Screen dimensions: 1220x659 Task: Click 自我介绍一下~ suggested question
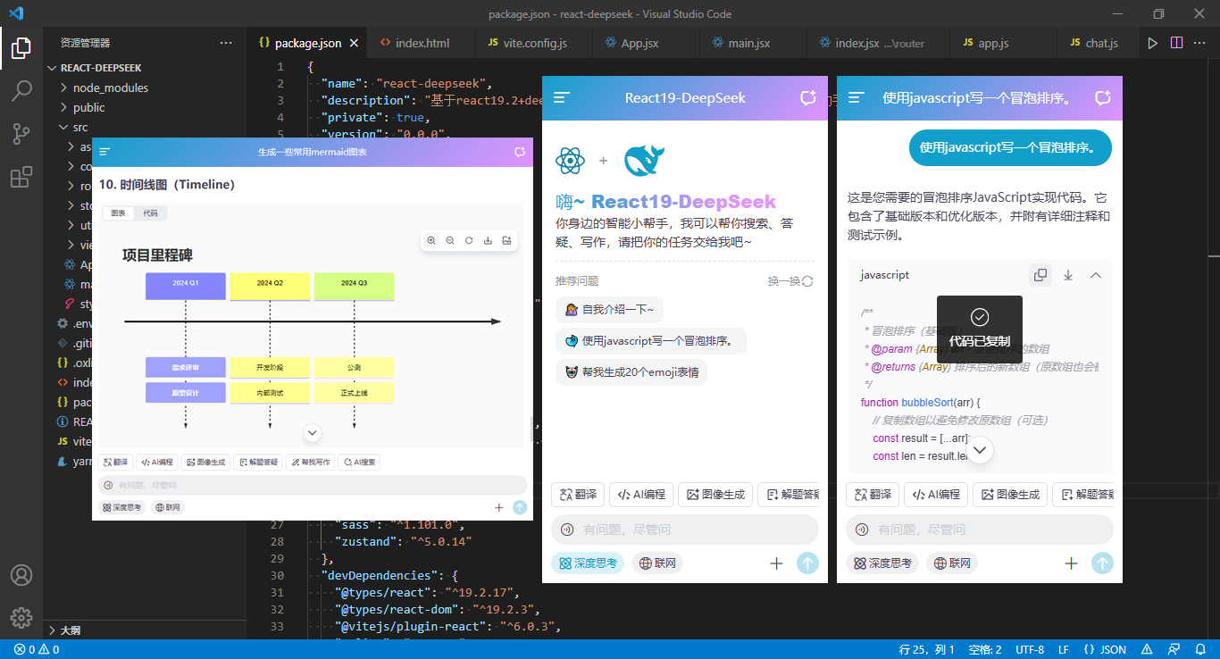(609, 310)
